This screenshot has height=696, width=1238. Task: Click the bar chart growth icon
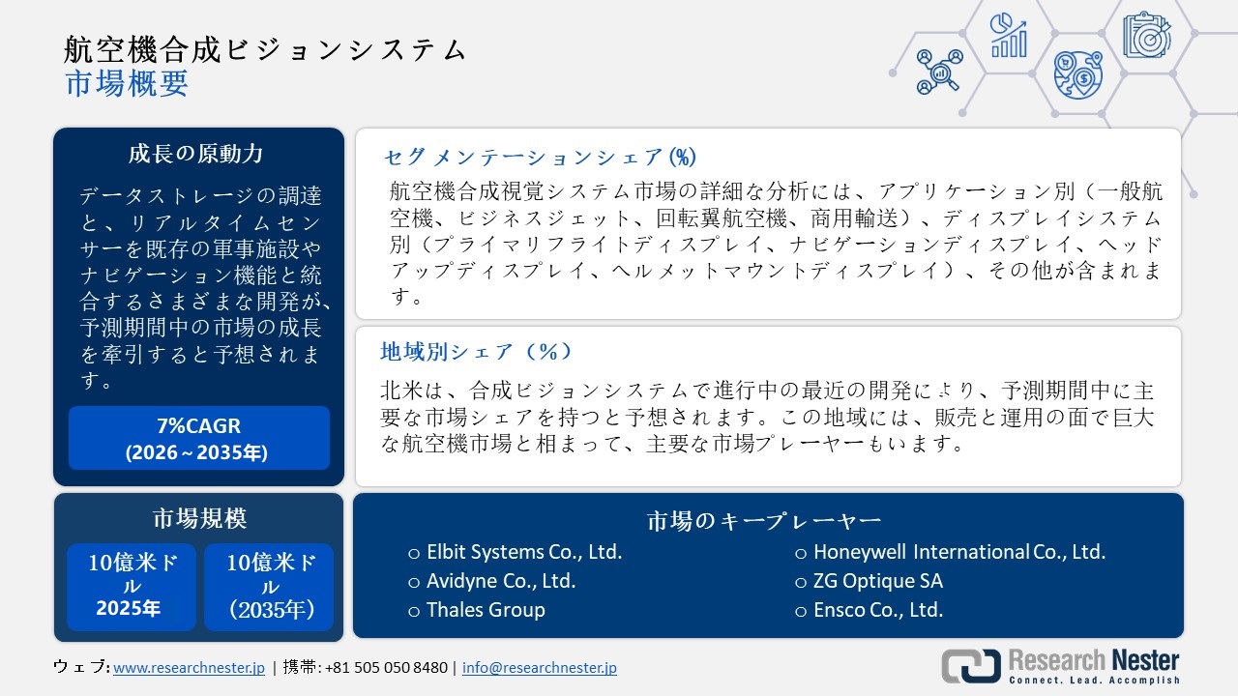coord(1008,34)
